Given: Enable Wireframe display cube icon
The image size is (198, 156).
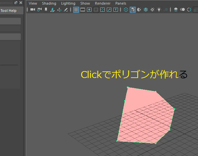Looking at the screenshot, I should point(126,10).
